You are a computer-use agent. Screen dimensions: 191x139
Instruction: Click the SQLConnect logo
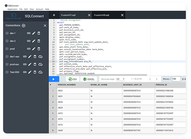tap(13, 16)
